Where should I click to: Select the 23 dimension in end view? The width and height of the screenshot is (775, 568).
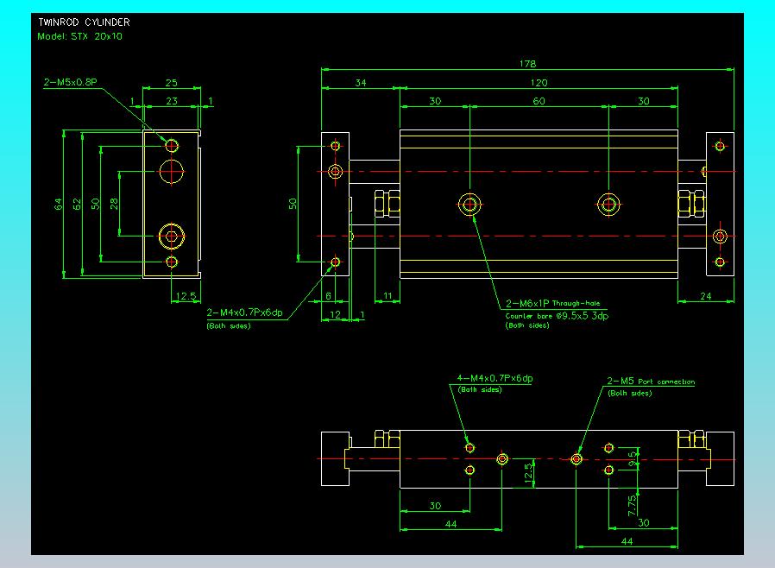click(x=171, y=101)
